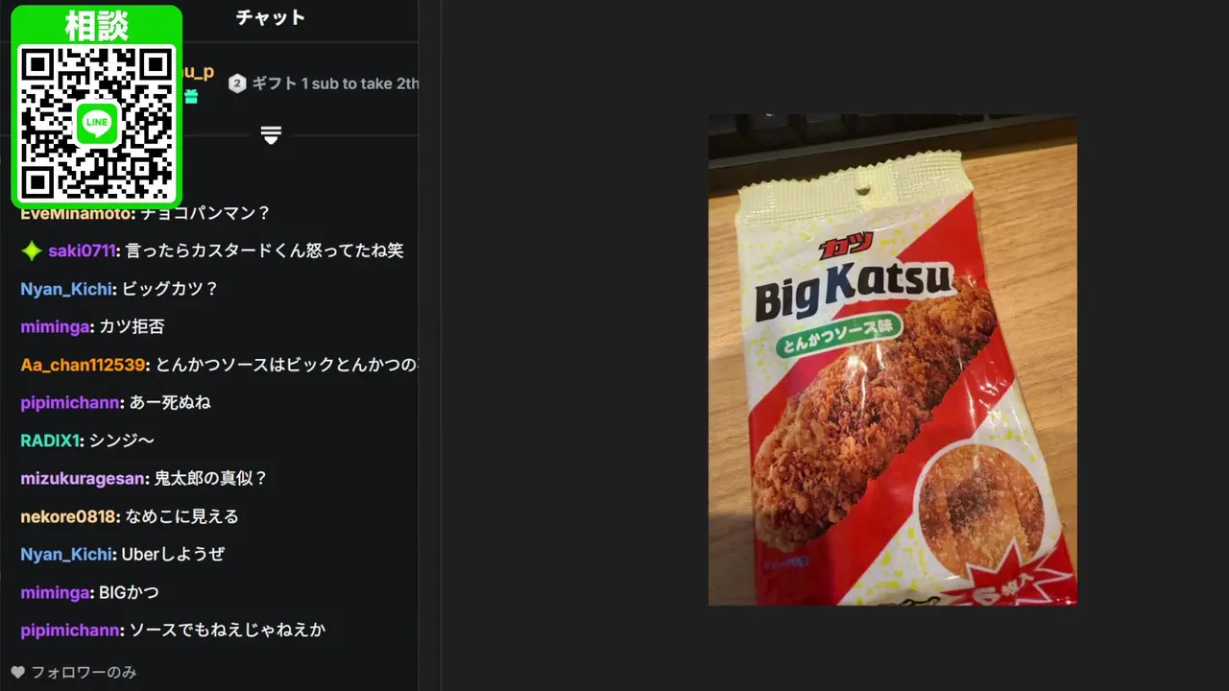Click username saki0711 in chat

tap(82, 250)
